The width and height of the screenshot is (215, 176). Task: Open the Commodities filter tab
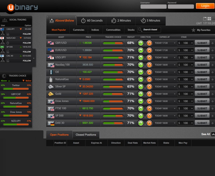coord(113,30)
